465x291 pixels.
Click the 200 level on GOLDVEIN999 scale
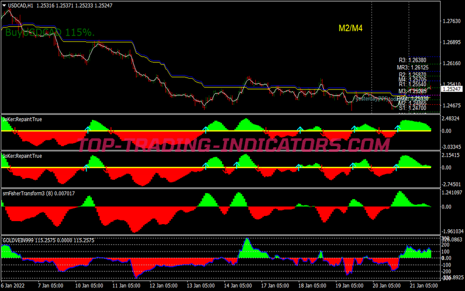tap(445, 245)
